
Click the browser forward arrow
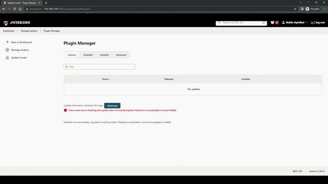(x=9, y=9)
